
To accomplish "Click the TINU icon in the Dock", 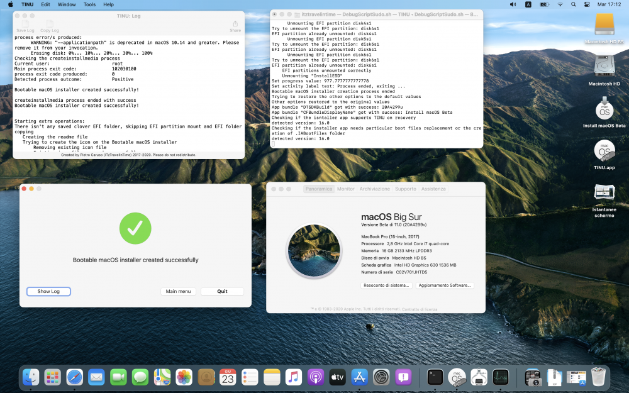I will tap(457, 377).
